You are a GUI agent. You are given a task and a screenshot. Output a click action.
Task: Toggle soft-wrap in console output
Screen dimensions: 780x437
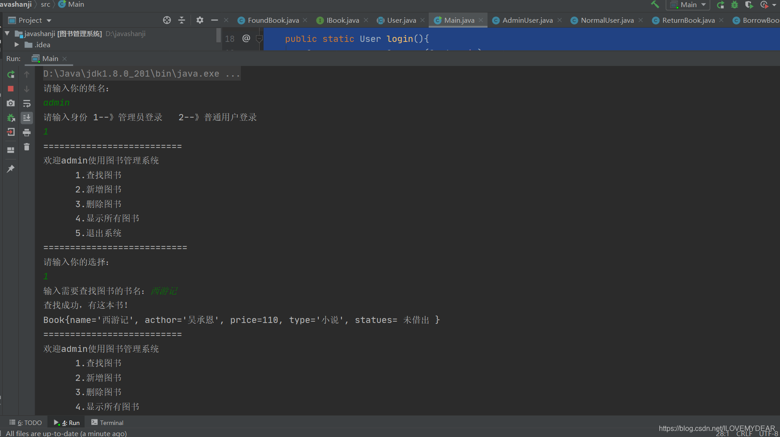27,103
